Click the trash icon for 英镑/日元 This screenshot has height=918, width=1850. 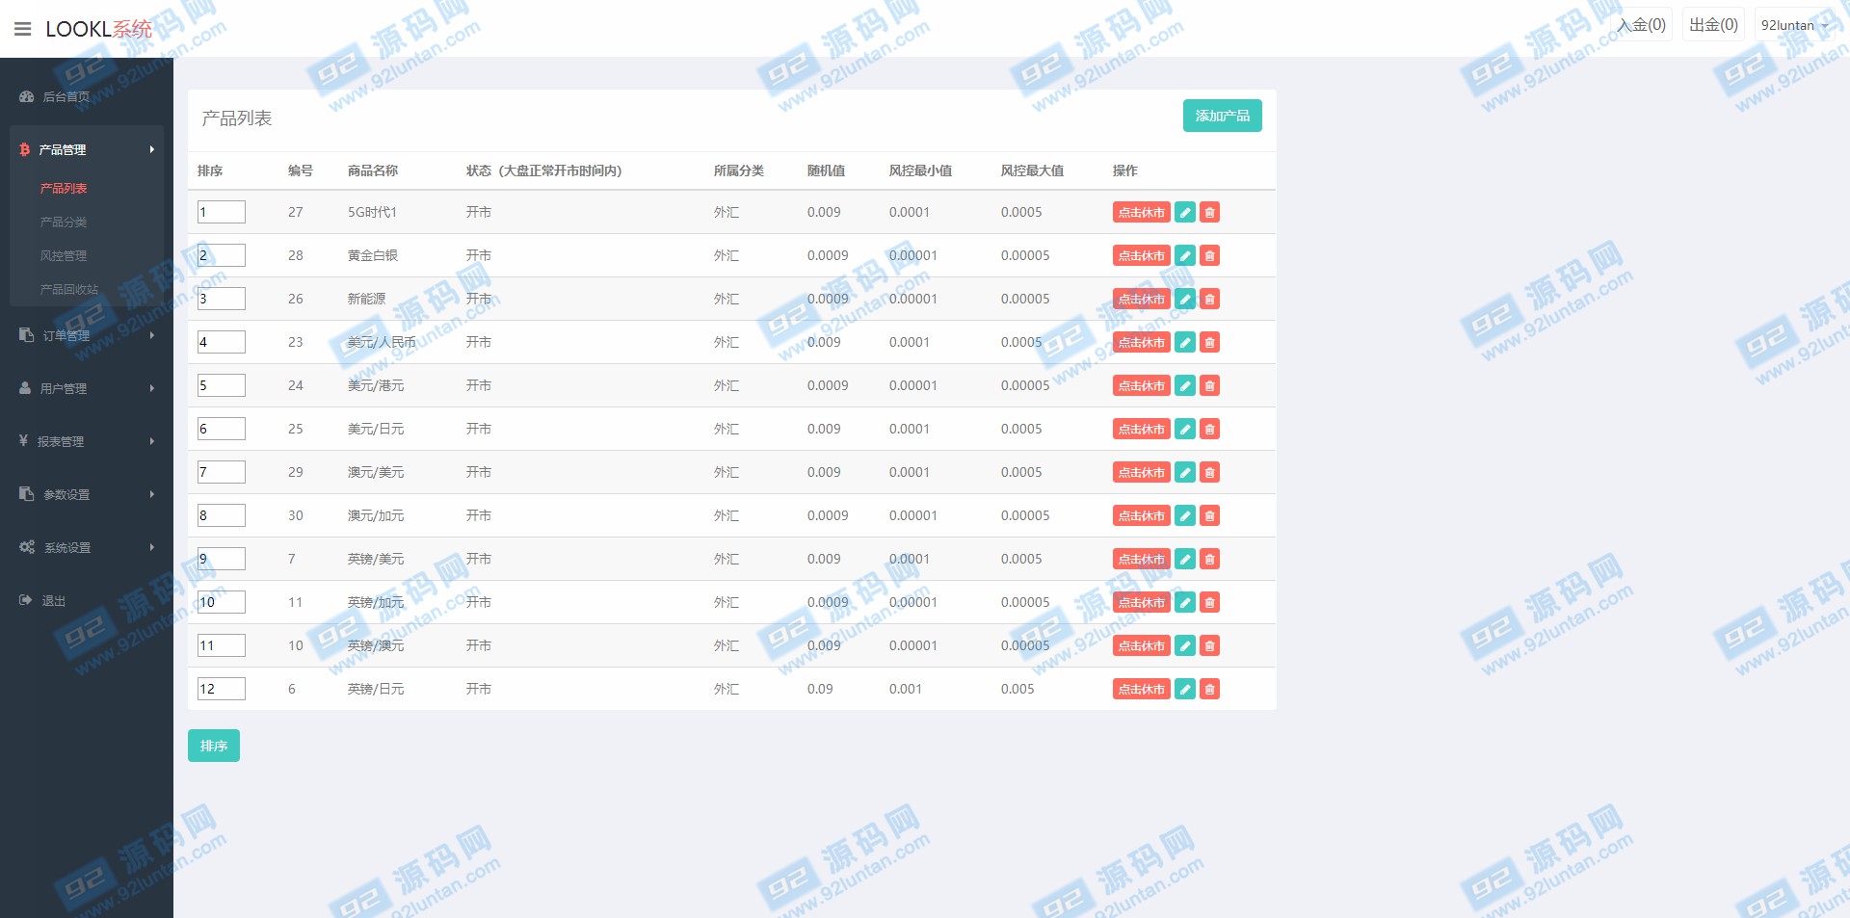coord(1210,689)
